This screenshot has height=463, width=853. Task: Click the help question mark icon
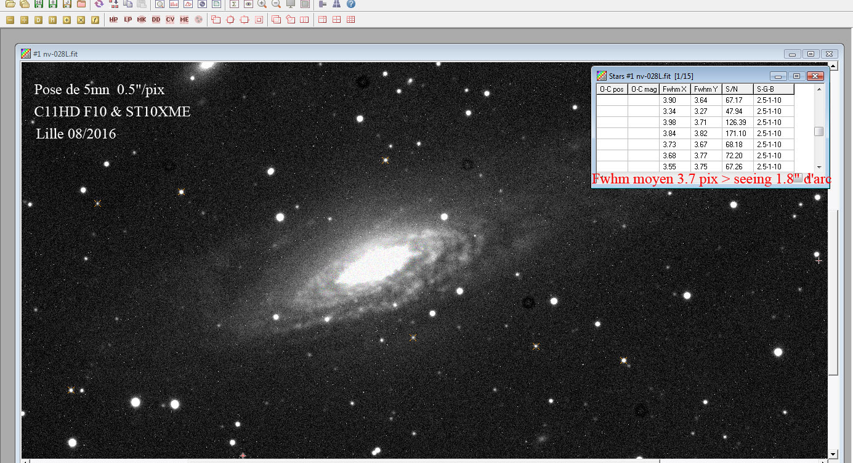tap(351, 4)
